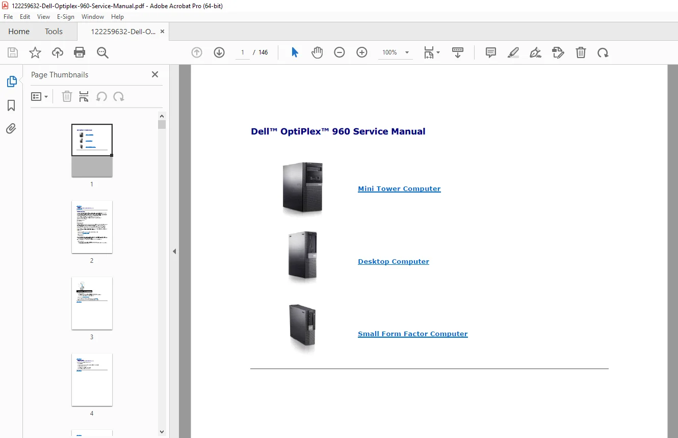Screen dimensions: 678x438
Task: Activate the arrow Selection tool
Action: [x=295, y=52]
